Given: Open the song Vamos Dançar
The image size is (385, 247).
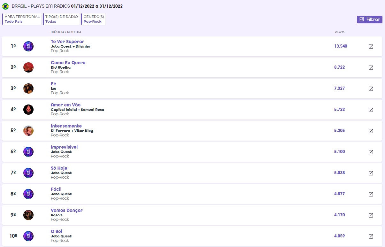Looking at the screenshot, I should 67,210.
